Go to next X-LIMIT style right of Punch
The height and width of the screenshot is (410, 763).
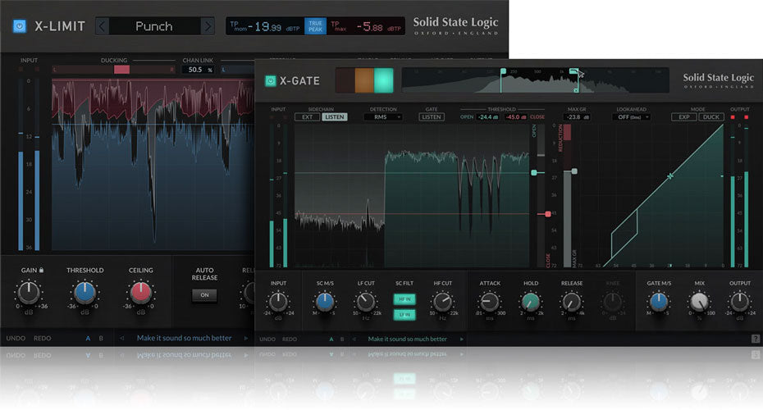pyautogui.click(x=208, y=25)
